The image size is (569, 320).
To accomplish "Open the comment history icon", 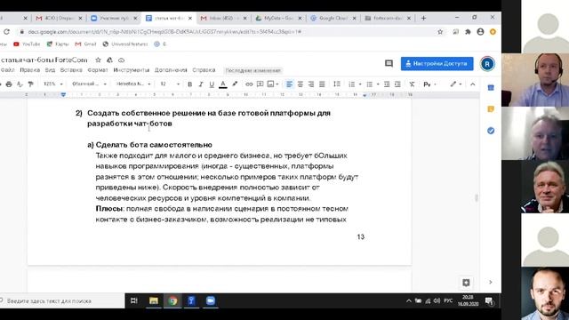I will click(389, 63).
